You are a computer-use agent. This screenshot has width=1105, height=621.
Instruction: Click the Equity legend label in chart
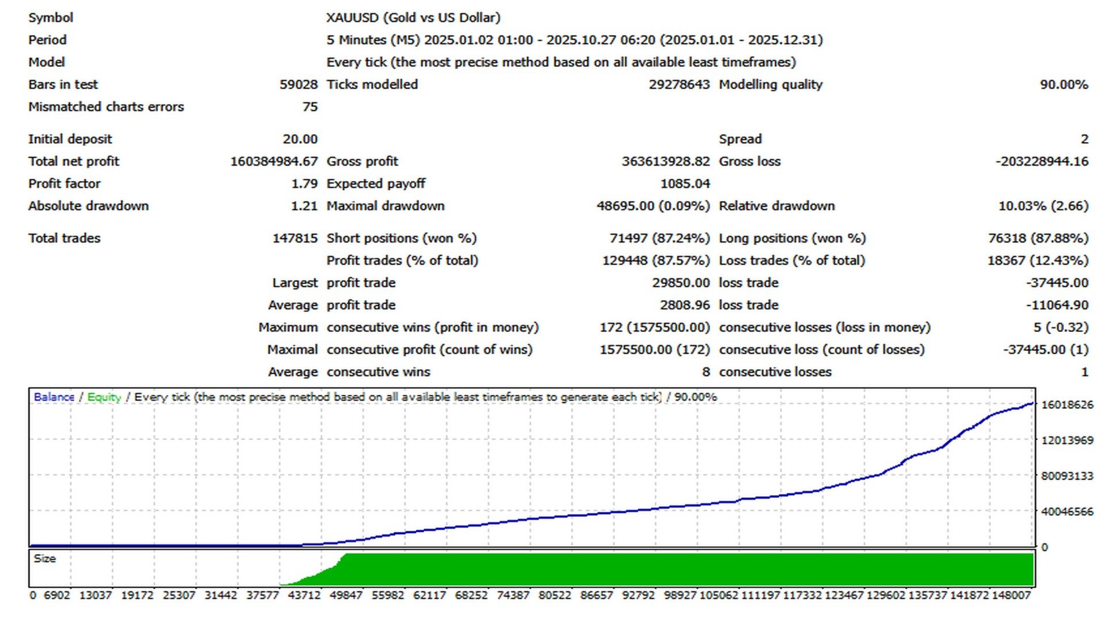click(104, 397)
